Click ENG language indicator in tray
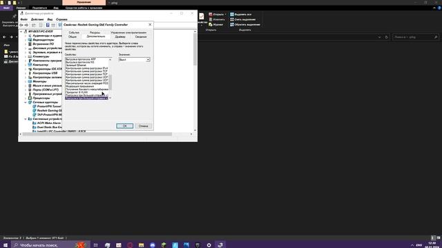The width and height of the screenshot is (442, 248). (x=419, y=245)
